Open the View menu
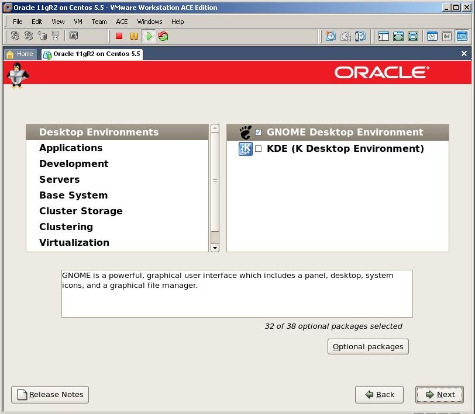This screenshot has height=414, width=475. [58, 22]
